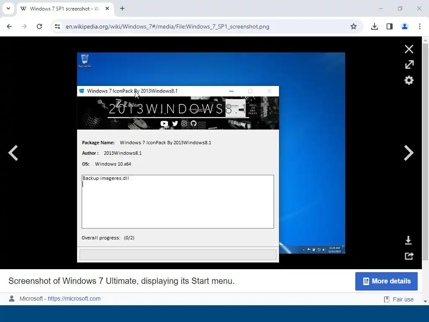Click the GitHub icon in the installer banner
This screenshot has width=429, height=322.
[x=194, y=124]
